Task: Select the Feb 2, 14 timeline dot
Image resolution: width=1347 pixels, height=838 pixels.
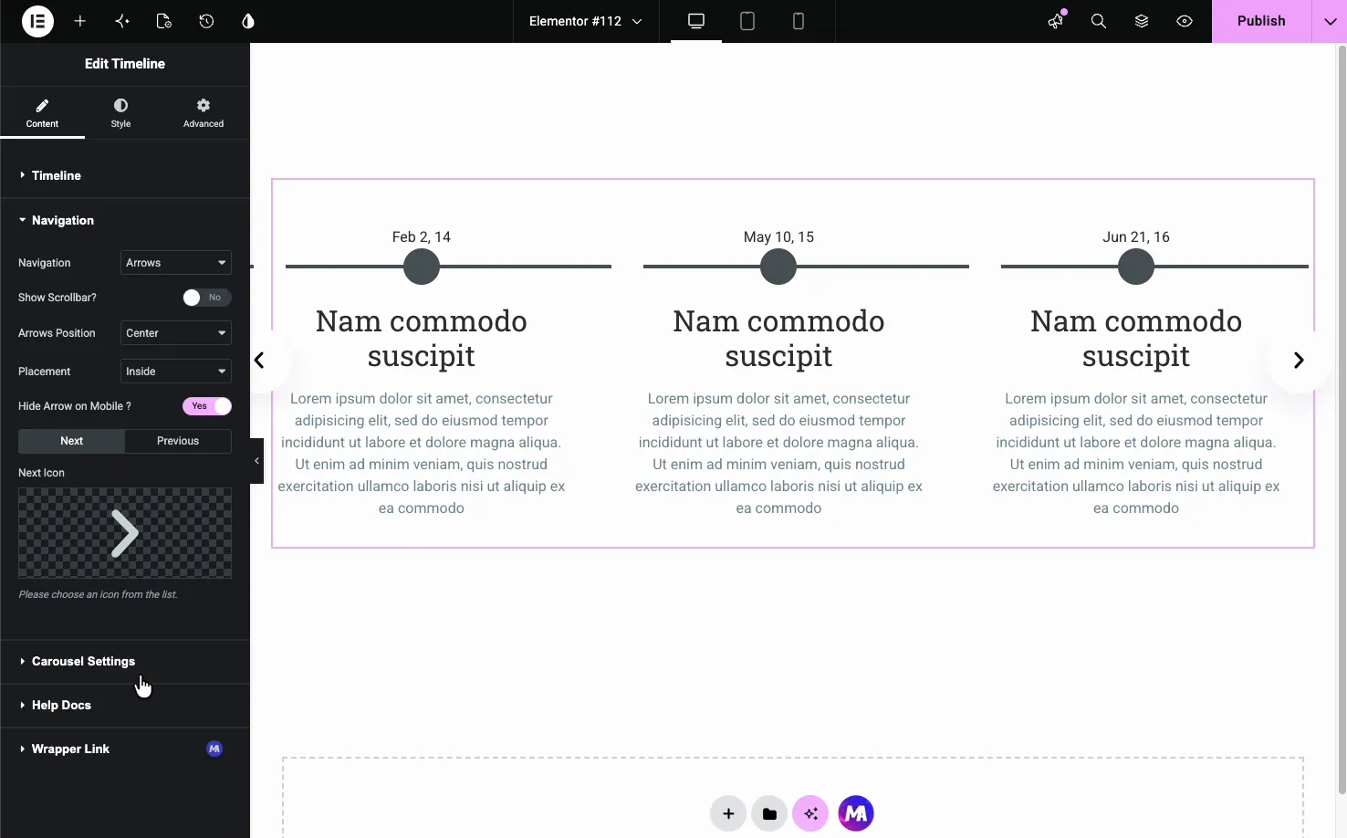Action: click(x=422, y=267)
